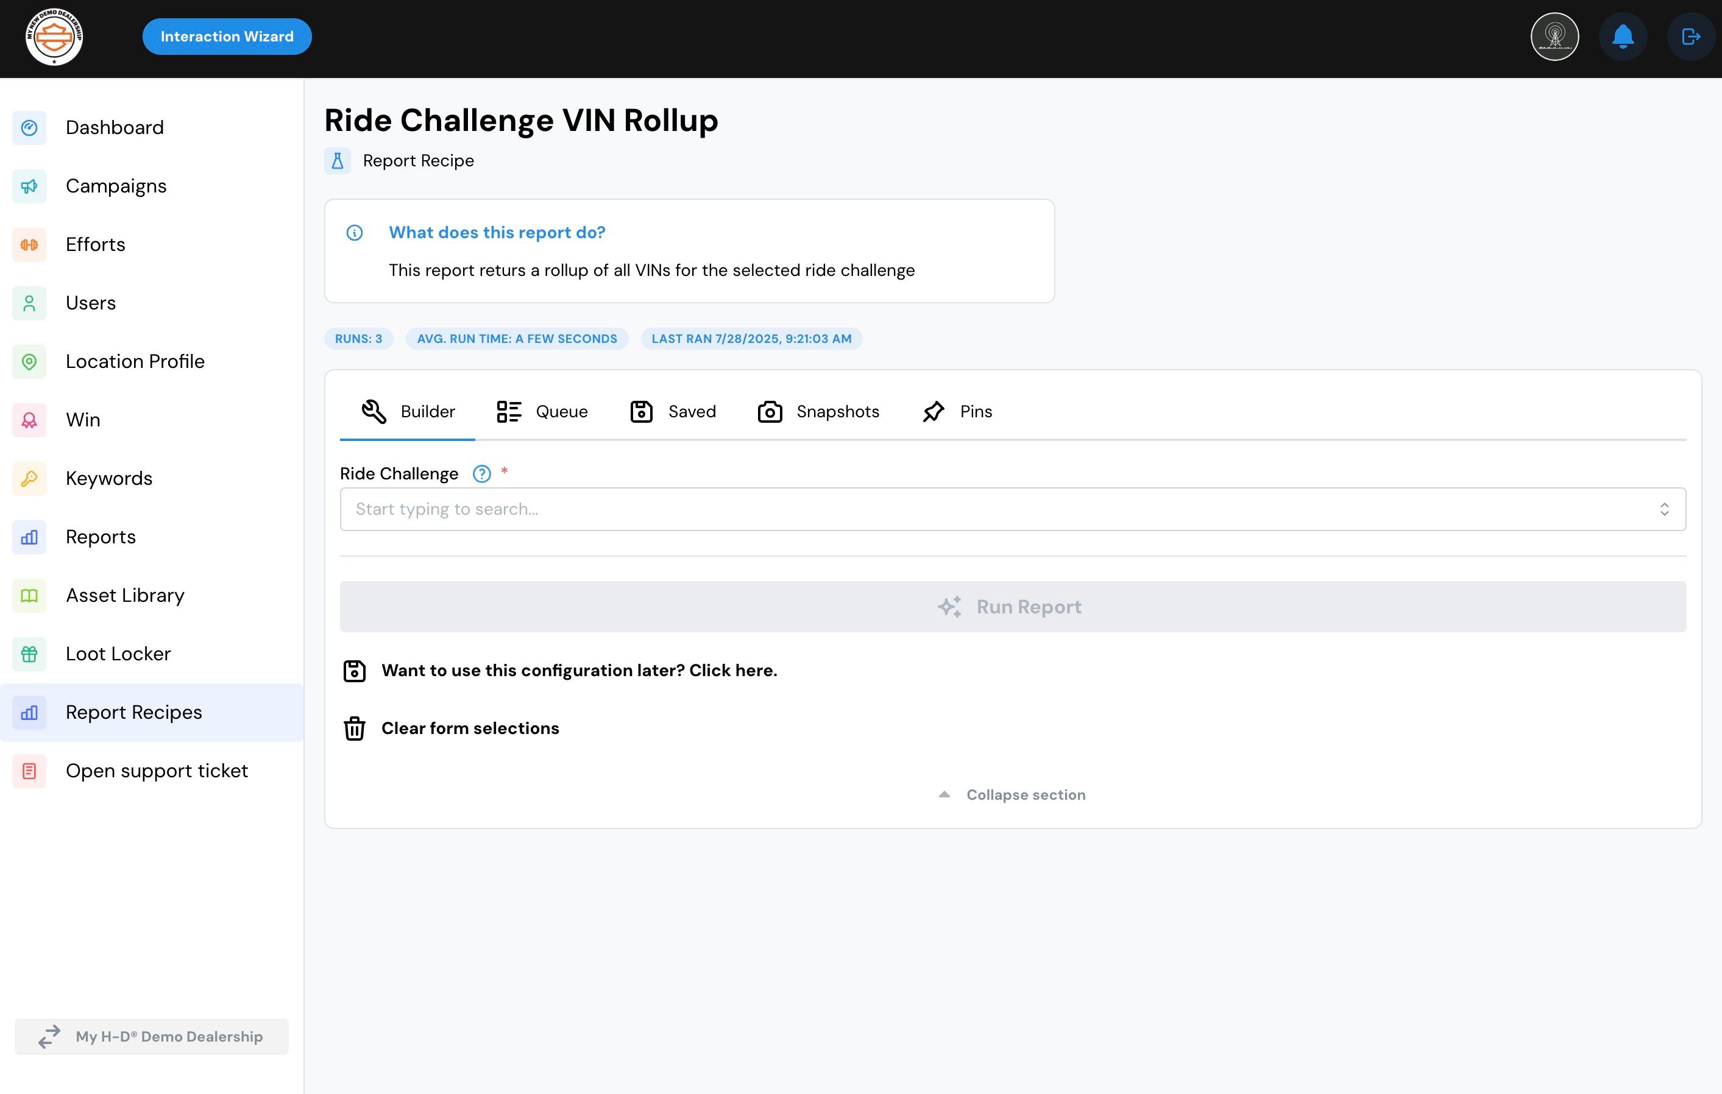Open the Snapshots tab

point(818,412)
